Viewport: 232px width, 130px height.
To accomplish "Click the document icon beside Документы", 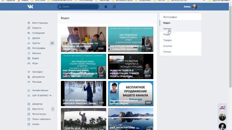I will pyautogui.click(x=29, y=77).
